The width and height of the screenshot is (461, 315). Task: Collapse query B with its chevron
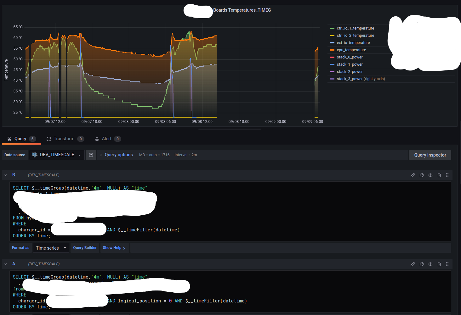point(5,175)
